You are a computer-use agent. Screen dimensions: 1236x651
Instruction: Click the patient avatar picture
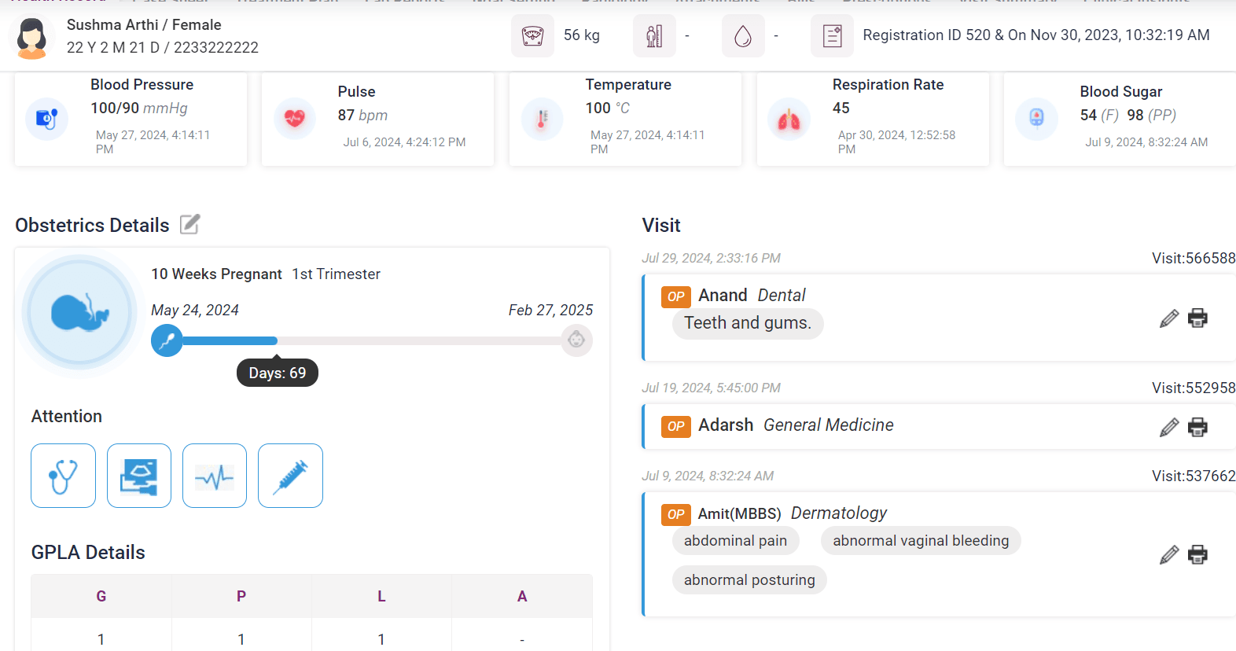(x=32, y=37)
